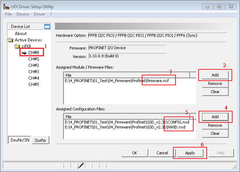Open the File menu
The height and width of the screenshot is (172, 240).
coord(8,14)
